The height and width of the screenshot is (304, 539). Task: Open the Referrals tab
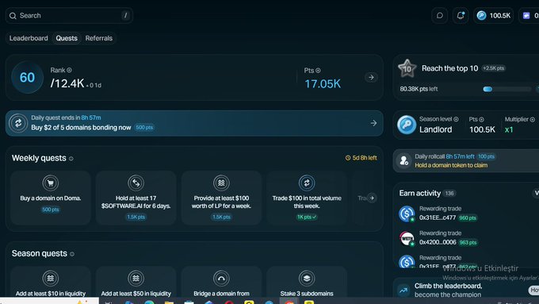pyautogui.click(x=98, y=38)
